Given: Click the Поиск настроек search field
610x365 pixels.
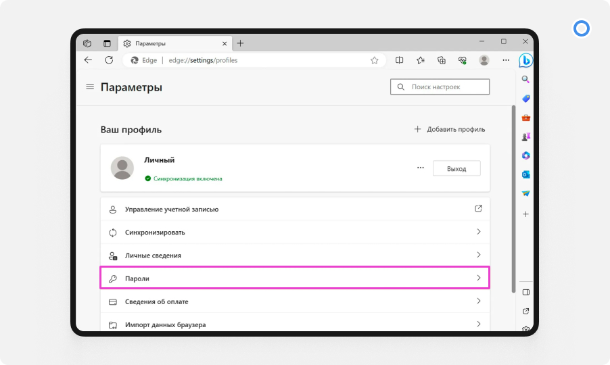Looking at the screenshot, I should tap(440, 87).
